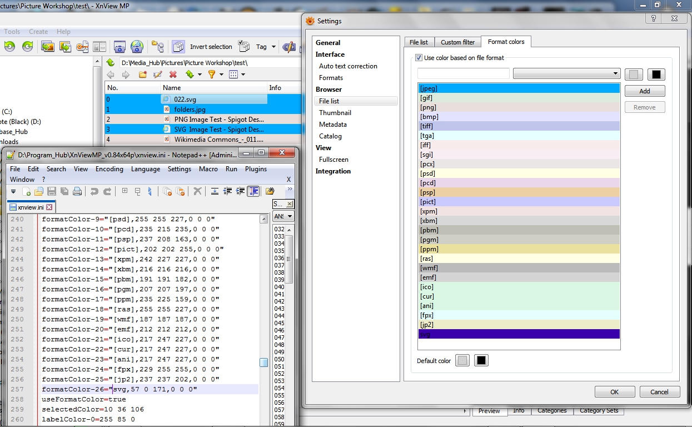This screenshot has height=427, width=692.
Task: Click the black Default color swatch
Action: [x=481, y=361]
